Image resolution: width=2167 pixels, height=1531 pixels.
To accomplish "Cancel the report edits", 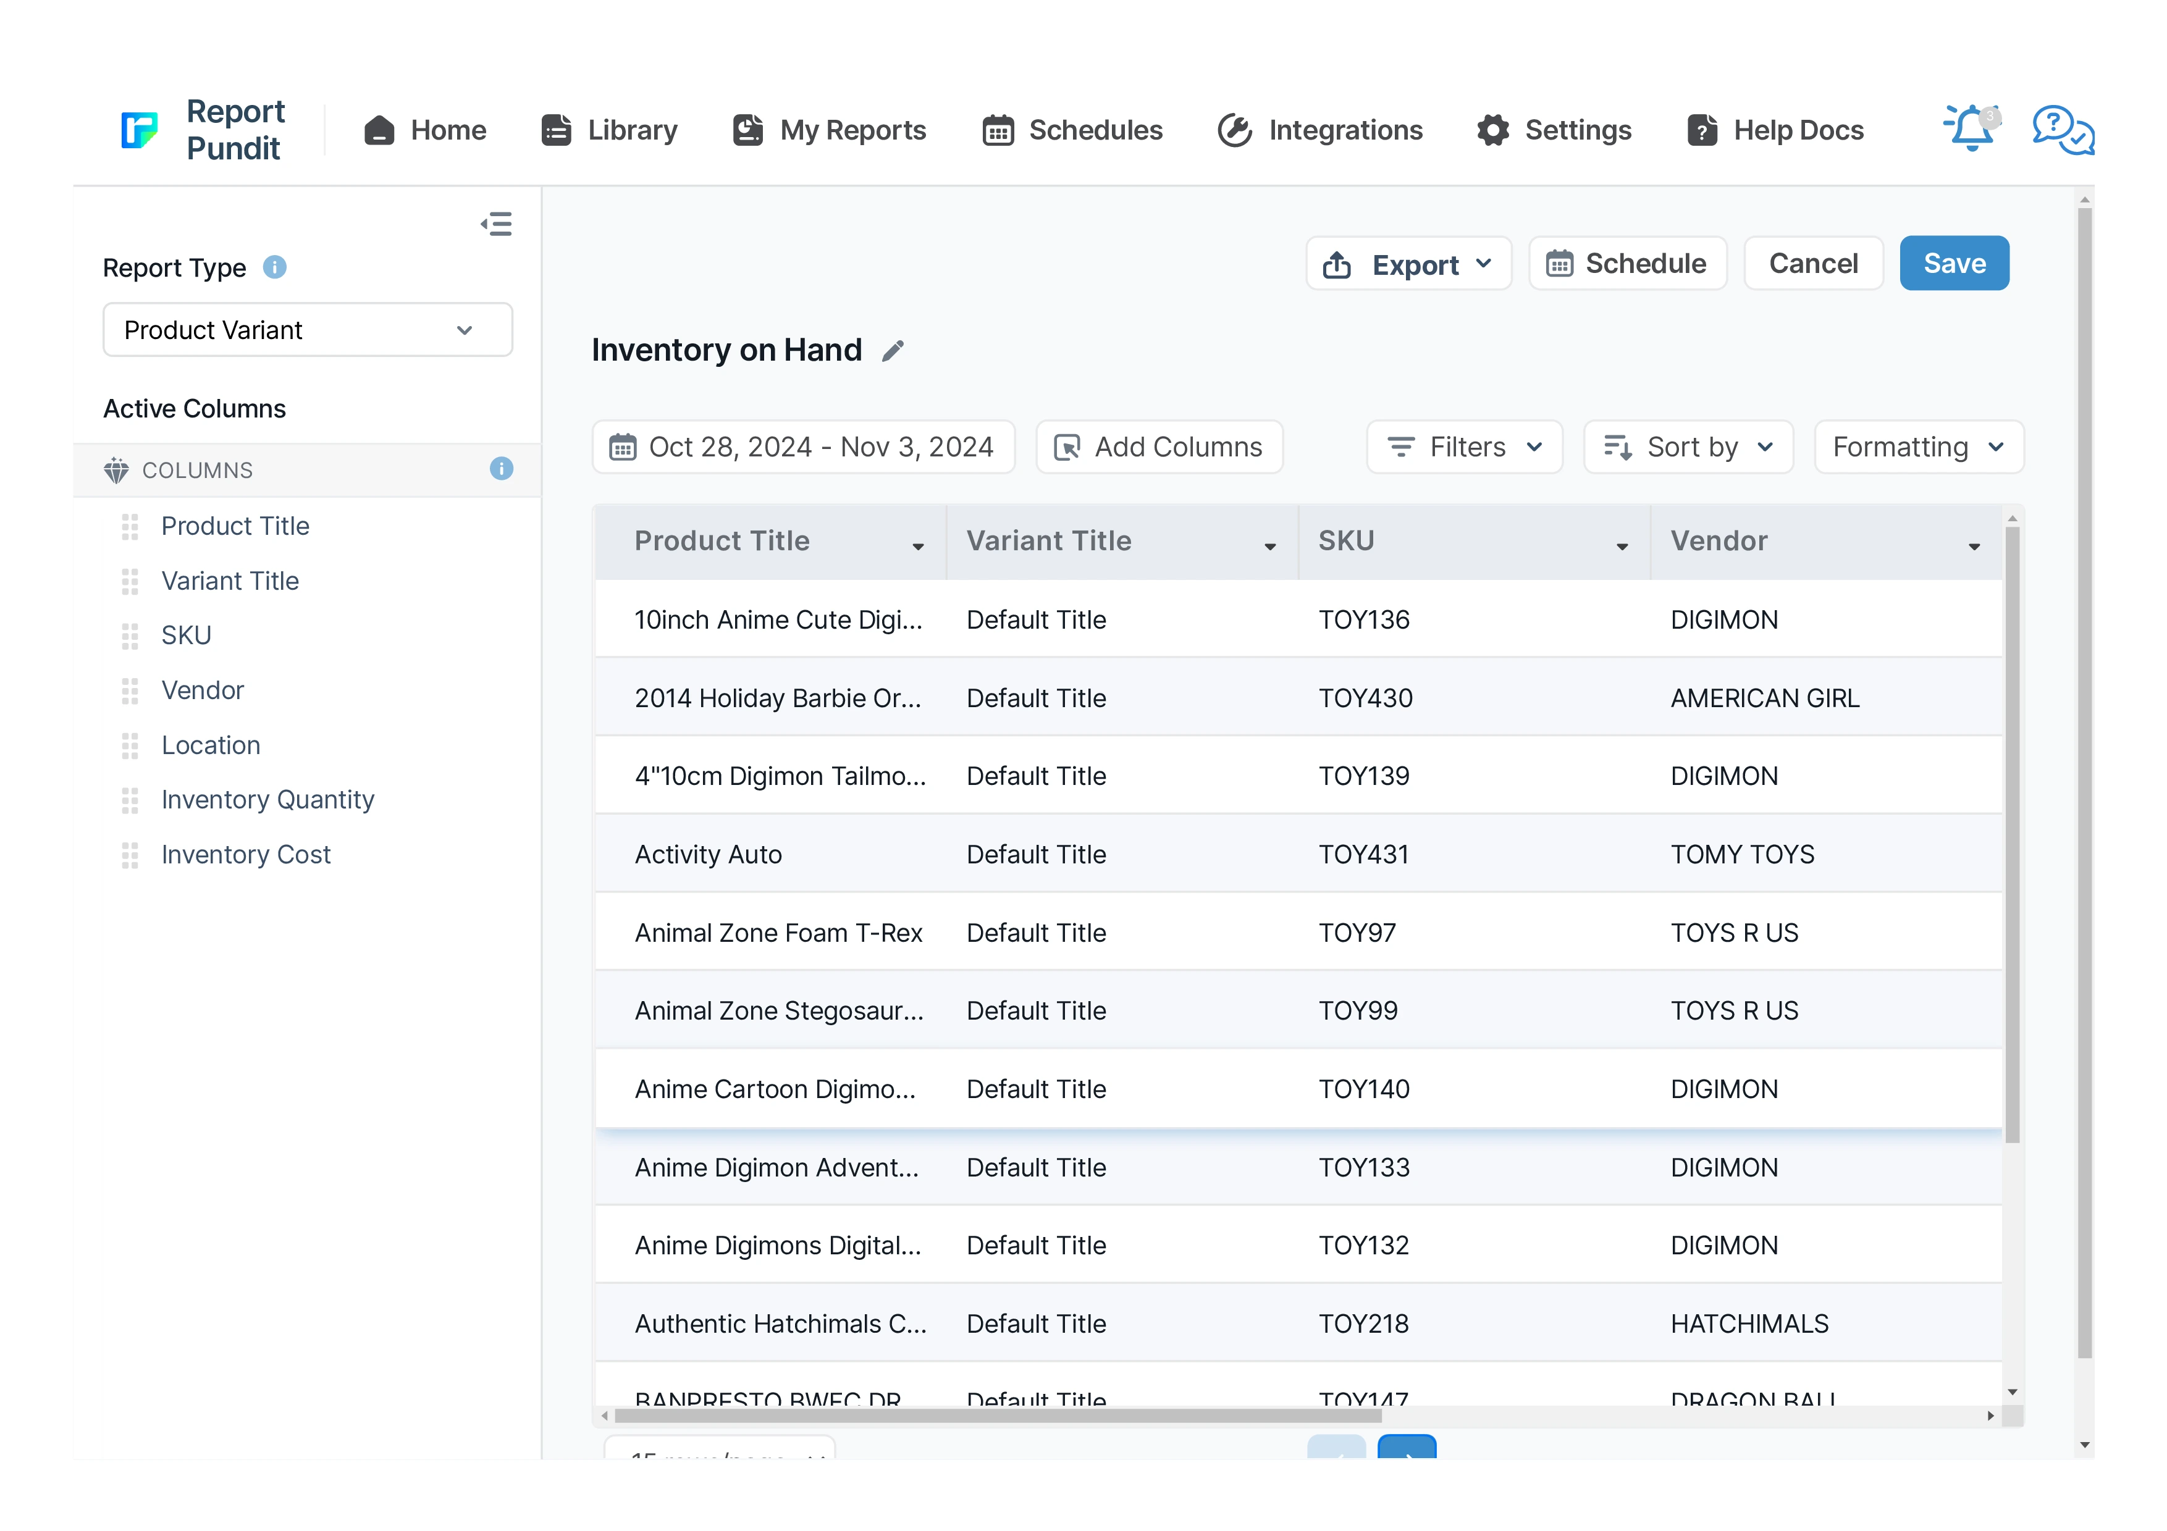I will point(1814,264).
